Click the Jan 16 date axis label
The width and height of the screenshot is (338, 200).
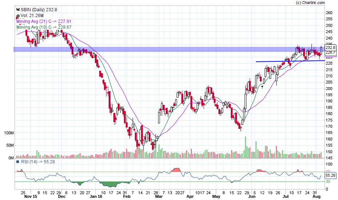(96, 196)
